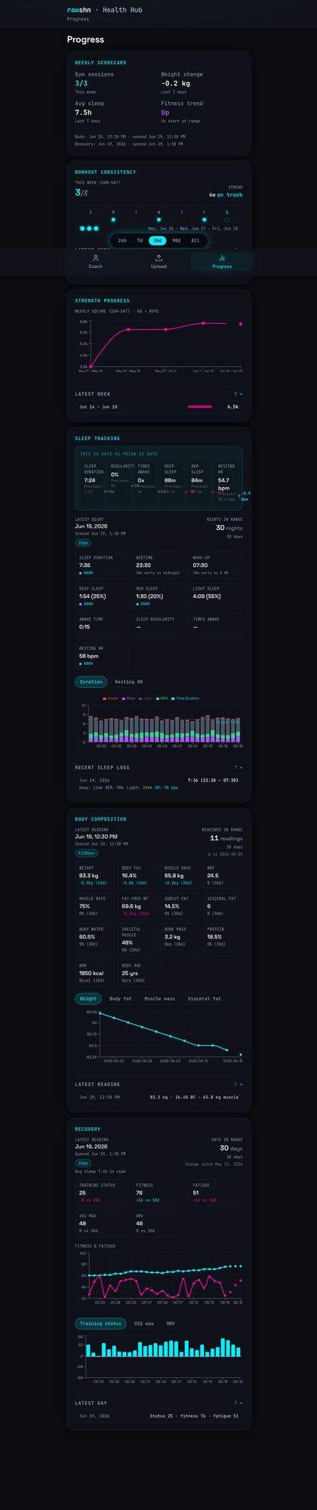The image size is (317, 1510).
Task: Click the Bedtime 23:30 card
Action: pyautogui.click(x=158, y=565)
